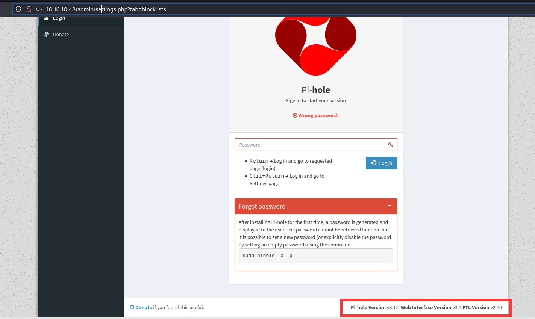Image resolution: width=535 pixels, height=319 pixels.
Task: Click the key icon in Password field
Action: (x=391, y=145)
